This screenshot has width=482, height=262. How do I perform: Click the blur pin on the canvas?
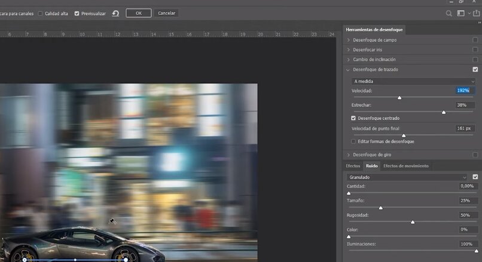pyautogui.click(x=111, y=221)
